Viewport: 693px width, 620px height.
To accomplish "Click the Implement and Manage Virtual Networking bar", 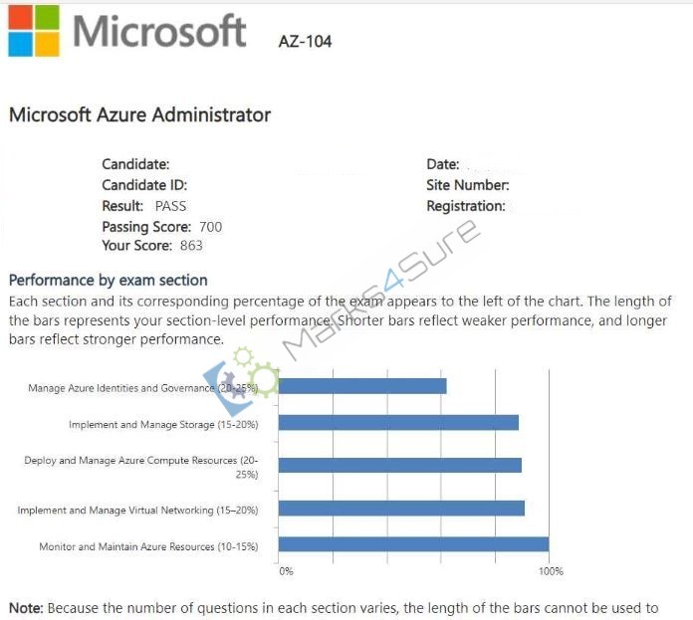I will pyautogui.click(x=401, y=508).
